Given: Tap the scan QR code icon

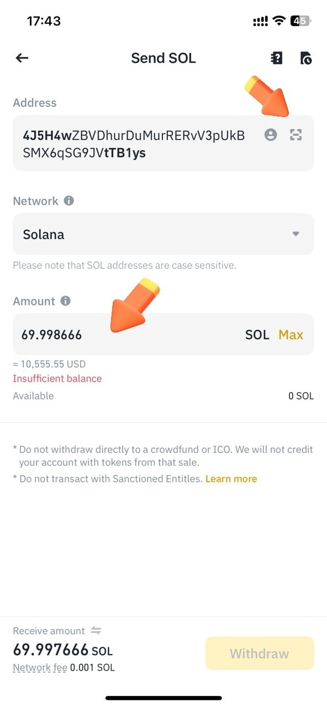Looking at the screenshot, I should point(296,135).
